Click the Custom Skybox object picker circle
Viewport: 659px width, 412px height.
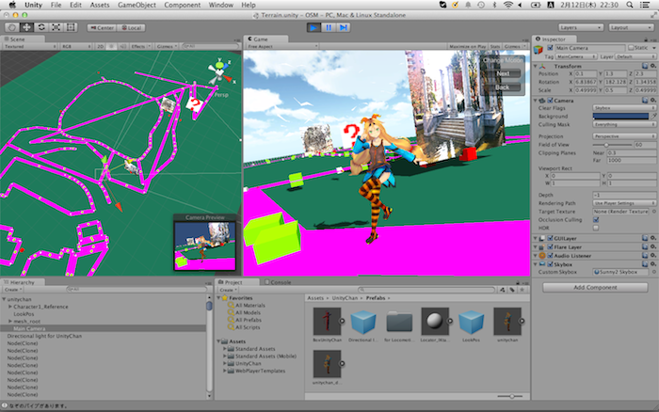pos(654,272)
